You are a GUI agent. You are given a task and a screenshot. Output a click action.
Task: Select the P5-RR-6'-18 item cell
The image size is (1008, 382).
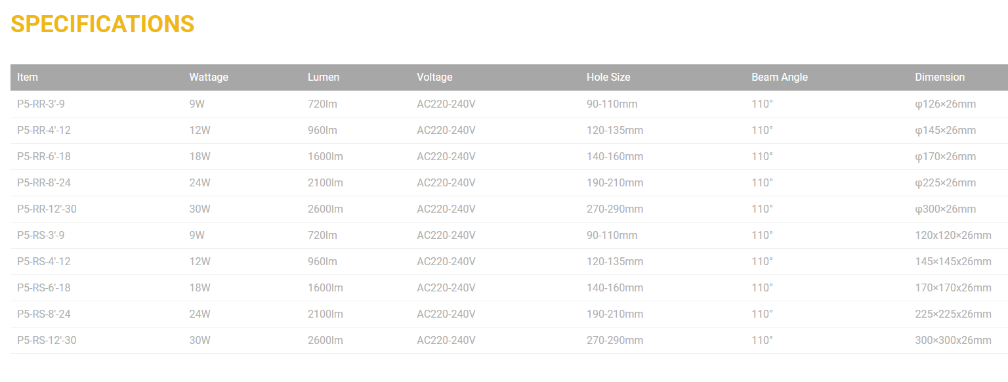point(44,156)
